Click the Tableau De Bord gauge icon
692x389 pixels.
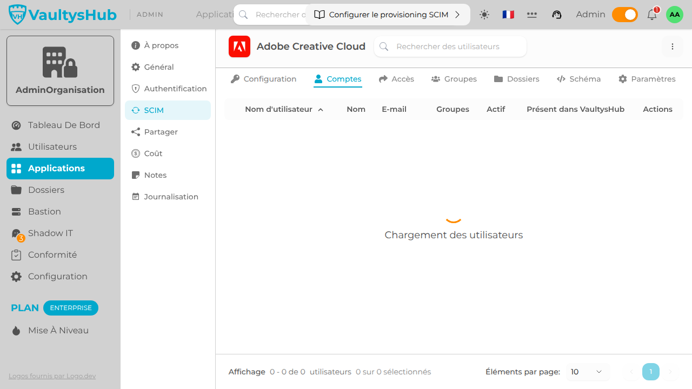16,125
